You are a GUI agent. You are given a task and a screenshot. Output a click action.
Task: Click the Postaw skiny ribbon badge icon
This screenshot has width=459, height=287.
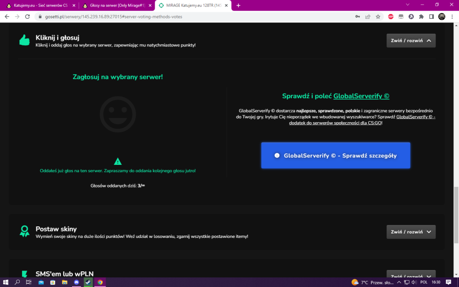coord(25,231)
